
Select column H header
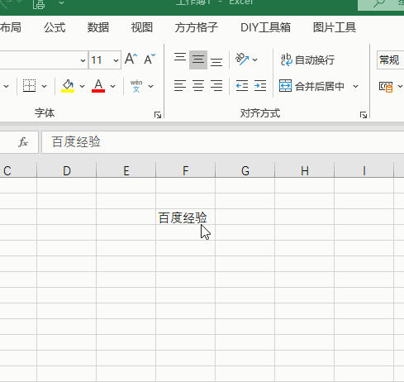point(305,170)
